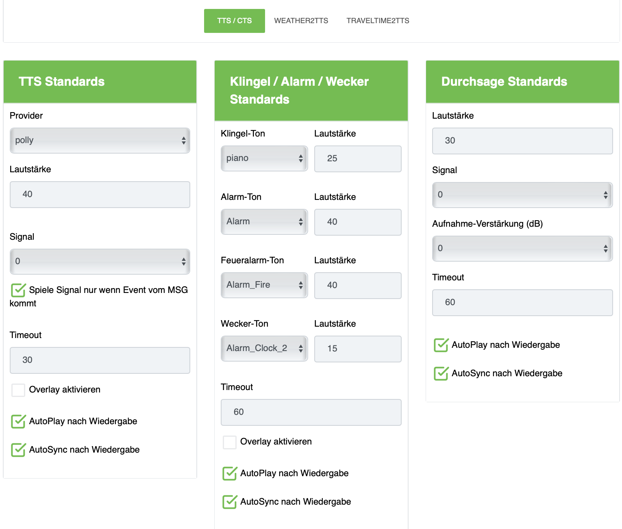Toggle Spiele Signal nur wenn Event checkbox
This screenshot has height=529, width=622.
coord(18,290)
